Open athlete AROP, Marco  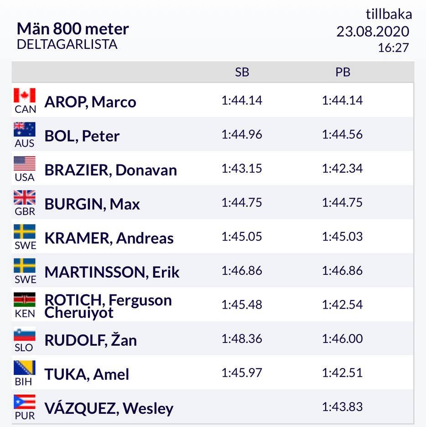90,101
